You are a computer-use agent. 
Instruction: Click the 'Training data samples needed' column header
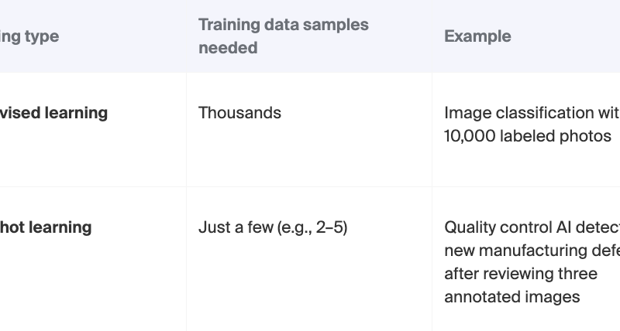(x=283, y=36)
